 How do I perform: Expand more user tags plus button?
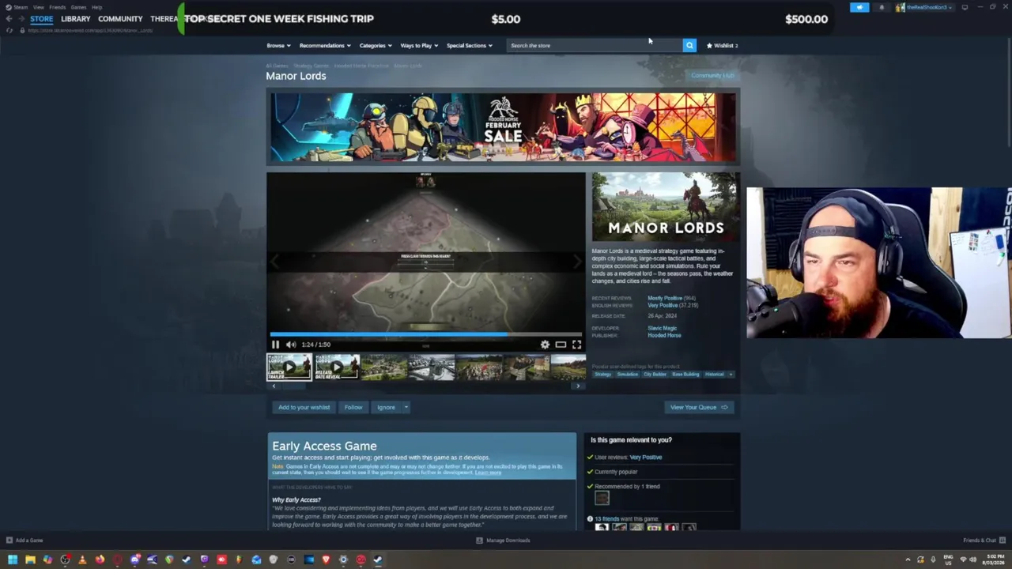coord(731,375)
